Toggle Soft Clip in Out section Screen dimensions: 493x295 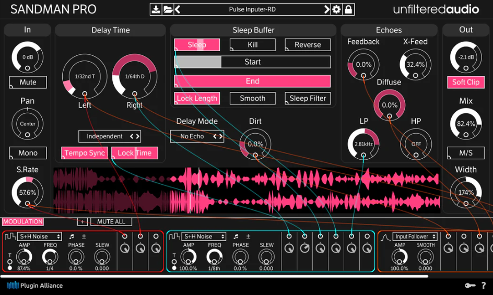[x=466, y=82]
